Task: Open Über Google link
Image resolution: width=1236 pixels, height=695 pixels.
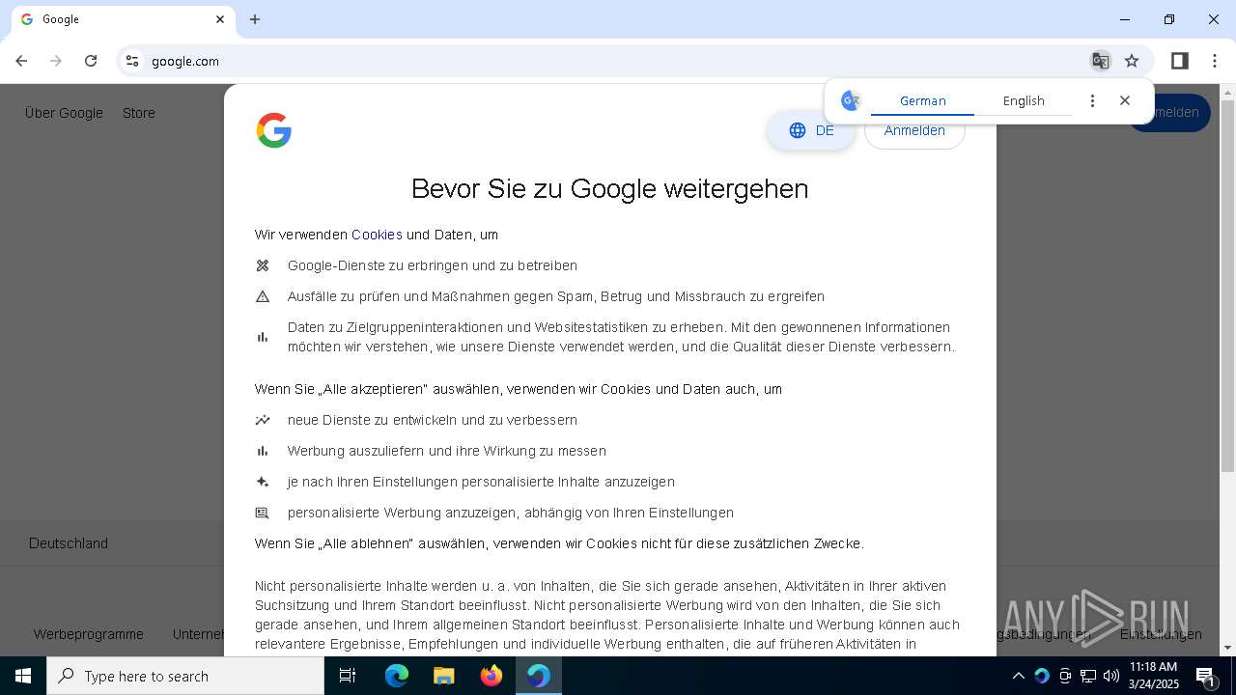Action: tap(64, 113)
